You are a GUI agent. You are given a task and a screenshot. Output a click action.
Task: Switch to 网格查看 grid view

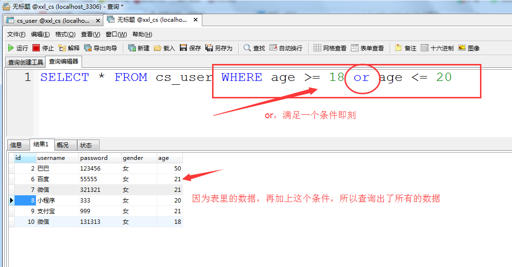click(x=330, y=48)
